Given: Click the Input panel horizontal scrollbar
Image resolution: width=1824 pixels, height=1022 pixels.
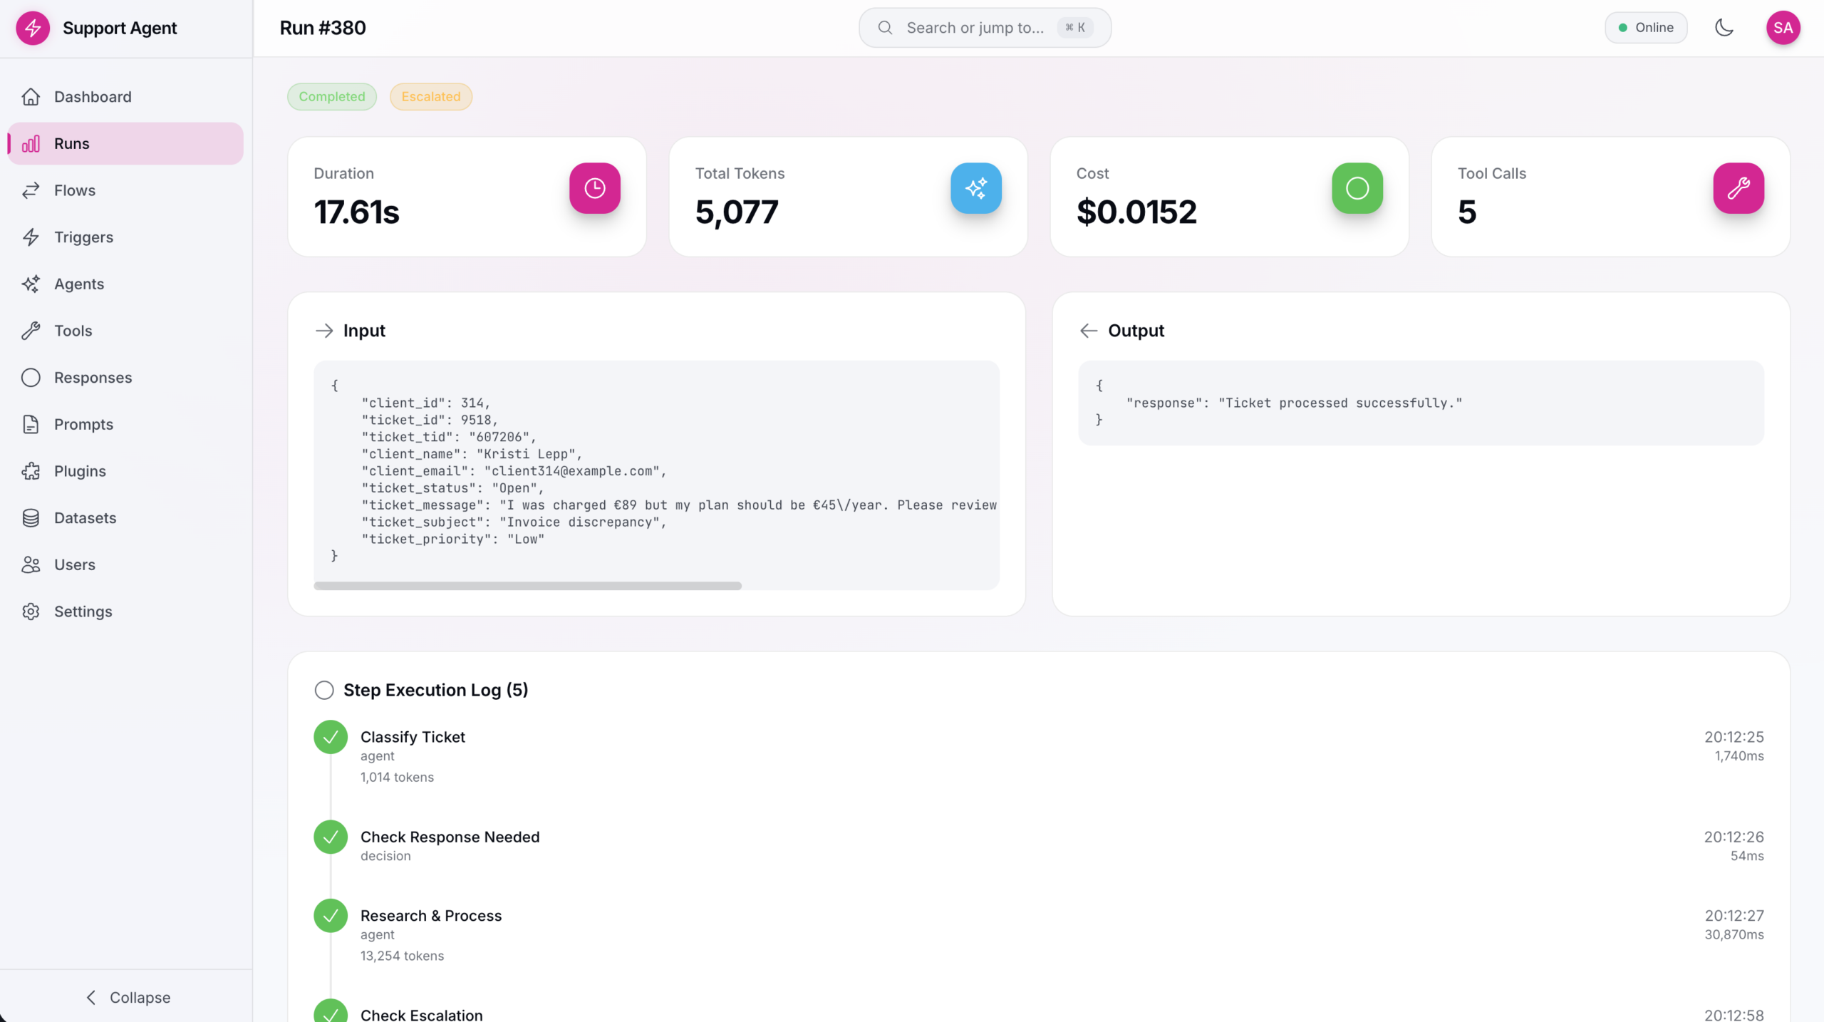Looking at the screenshot, I should [527, 586].
